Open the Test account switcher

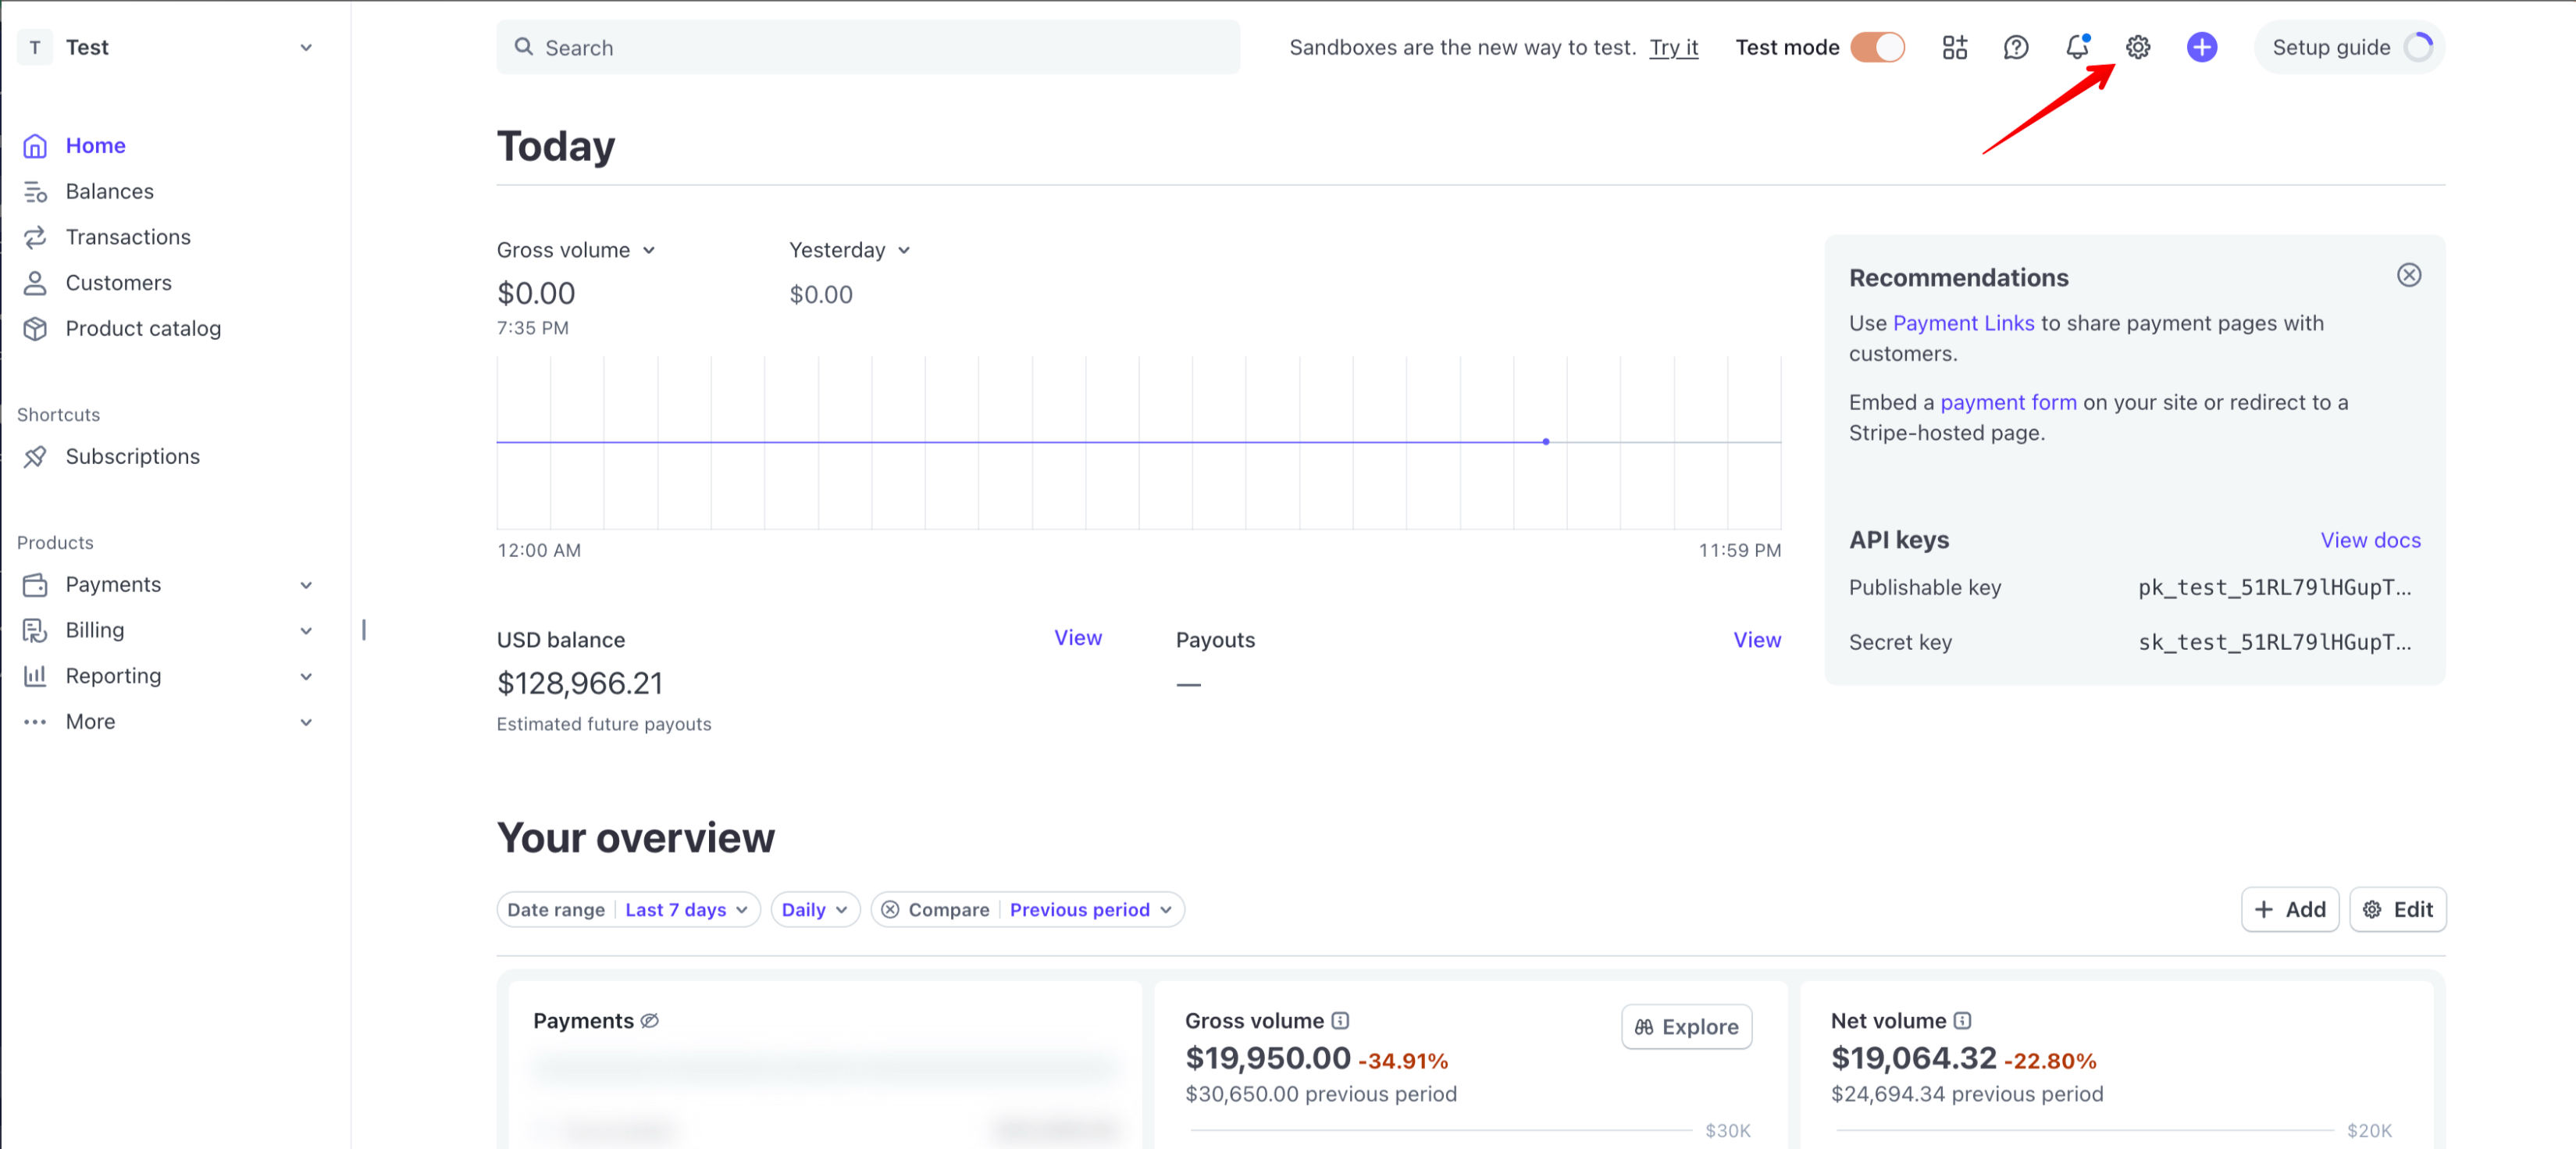(x=168, y=47)
